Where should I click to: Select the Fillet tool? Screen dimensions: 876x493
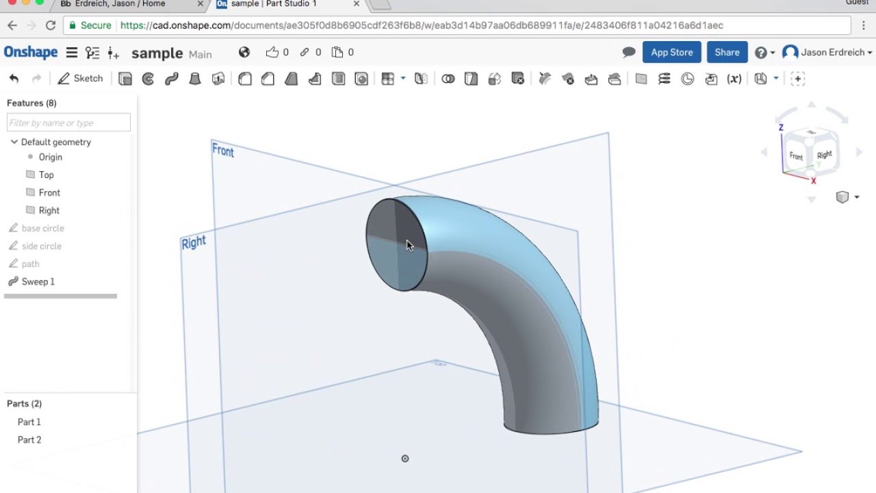[245, 79]
